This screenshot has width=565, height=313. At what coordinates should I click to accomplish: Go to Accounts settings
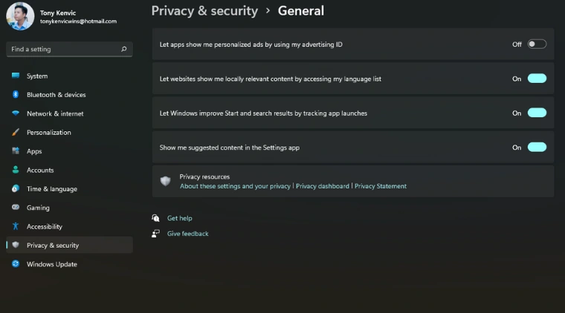coord(40,170)
